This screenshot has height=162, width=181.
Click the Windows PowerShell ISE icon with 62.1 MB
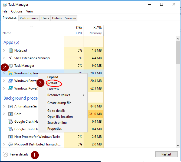11,88
